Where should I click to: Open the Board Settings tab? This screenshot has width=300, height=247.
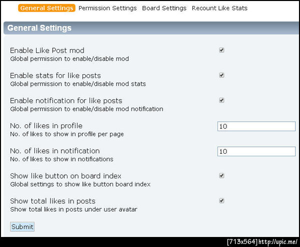164,8
